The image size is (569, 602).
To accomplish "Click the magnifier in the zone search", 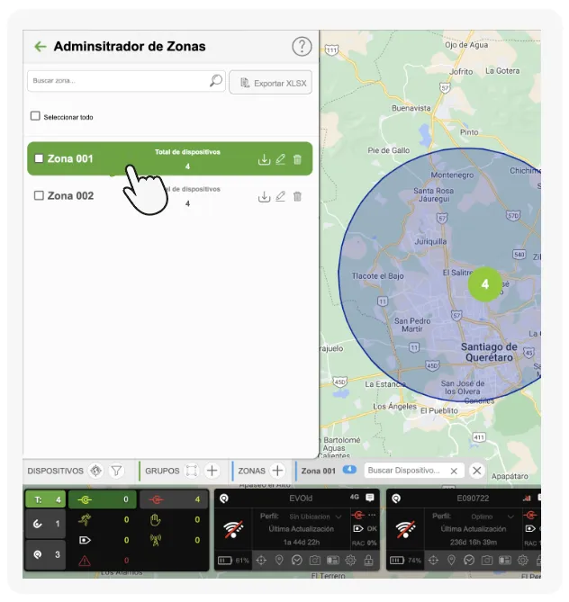I will pyautogui.click(x=215, y=81).
